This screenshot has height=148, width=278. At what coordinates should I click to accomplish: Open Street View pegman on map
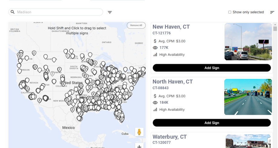pyautogui.click(x=139, y=132)
